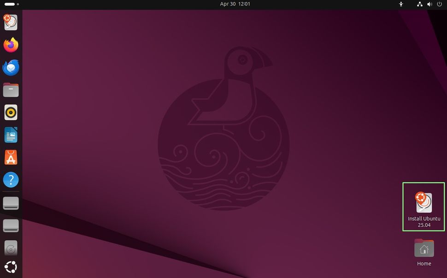Open the Rhythmbox music player
This screenshot has height=278, width=447.
click(x=11, y=112)
